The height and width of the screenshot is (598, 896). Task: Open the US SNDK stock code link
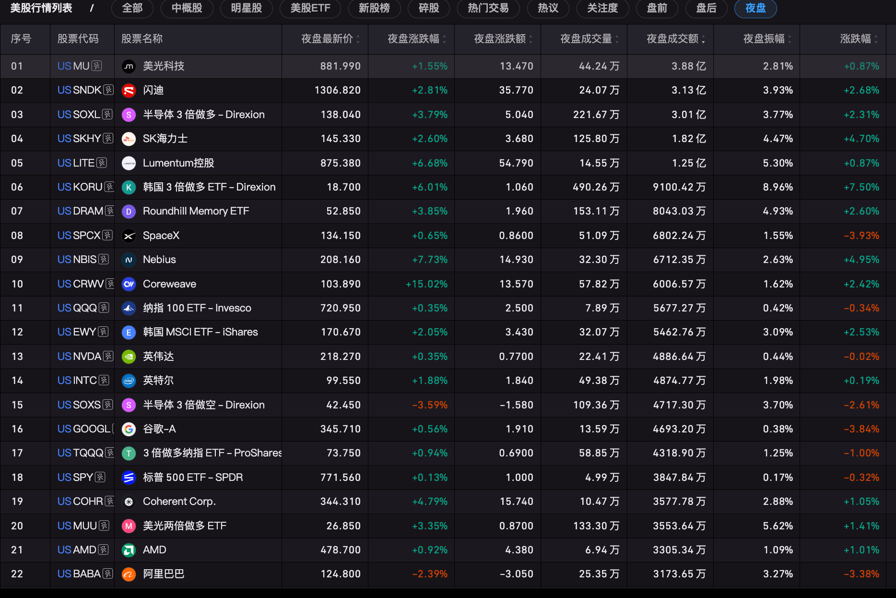click(79, 90)
